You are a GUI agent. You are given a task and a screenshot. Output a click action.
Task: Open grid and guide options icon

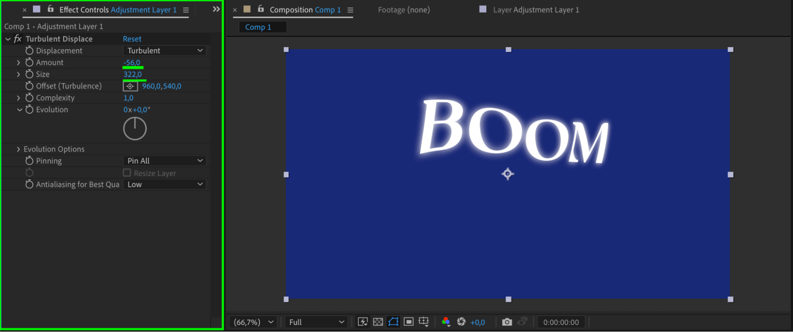point(424,322)
